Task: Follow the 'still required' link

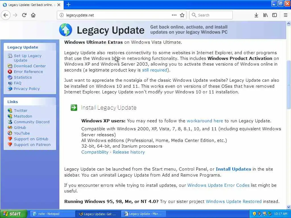Action: pos(154,70)
